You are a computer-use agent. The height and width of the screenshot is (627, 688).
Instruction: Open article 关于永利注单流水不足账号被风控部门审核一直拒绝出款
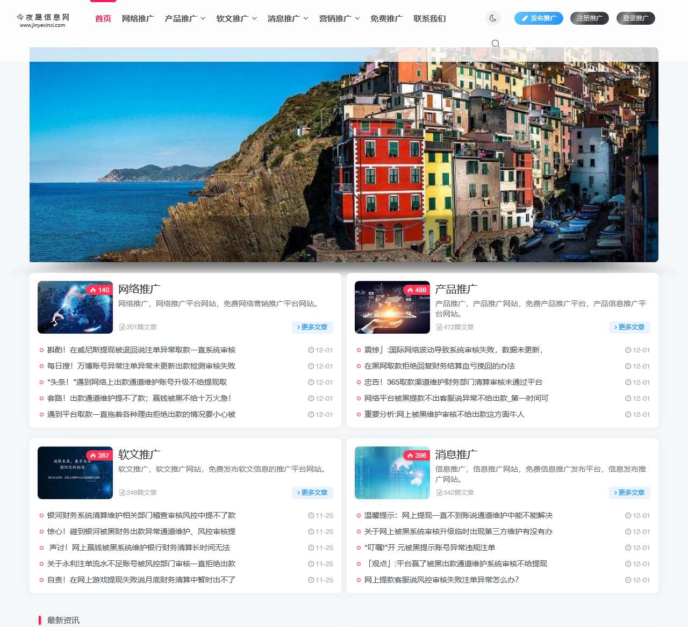tap(141, 564)
